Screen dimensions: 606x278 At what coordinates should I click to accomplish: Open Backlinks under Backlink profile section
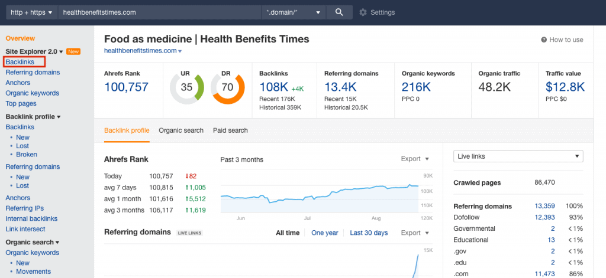coord(20,127)
